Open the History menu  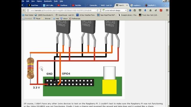pos(39,1)
